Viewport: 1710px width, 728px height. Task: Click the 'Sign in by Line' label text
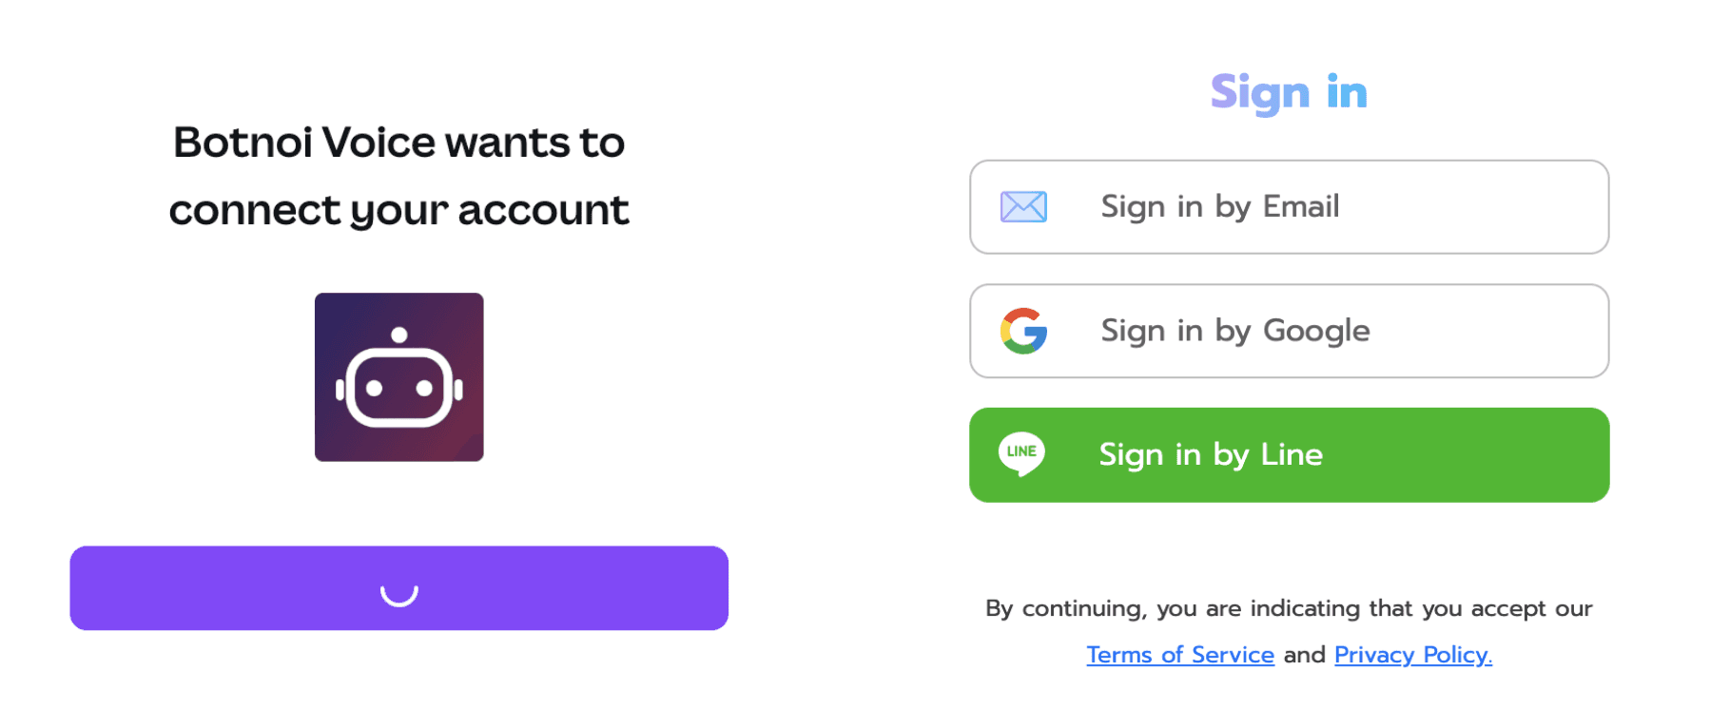1211,454
